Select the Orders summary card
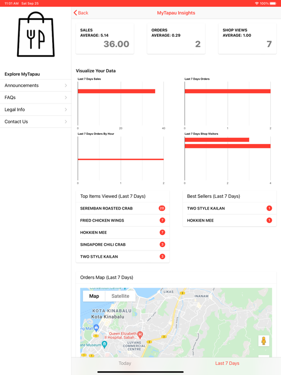 point(176,39)
